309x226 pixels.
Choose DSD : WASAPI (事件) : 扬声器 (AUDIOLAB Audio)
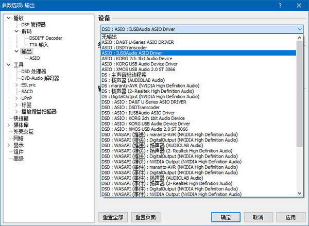coord(198,178)
